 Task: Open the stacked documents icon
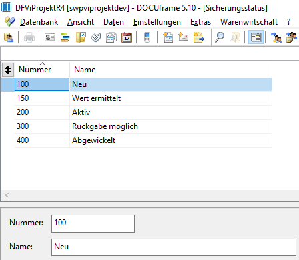pos(111,37)
